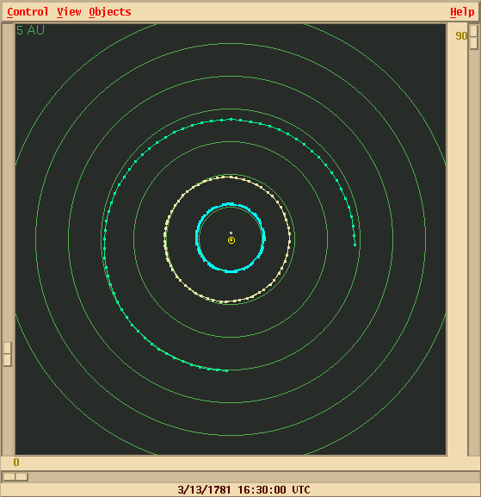
Task: Click the 0 longitude value label
Action: point(16,463)
